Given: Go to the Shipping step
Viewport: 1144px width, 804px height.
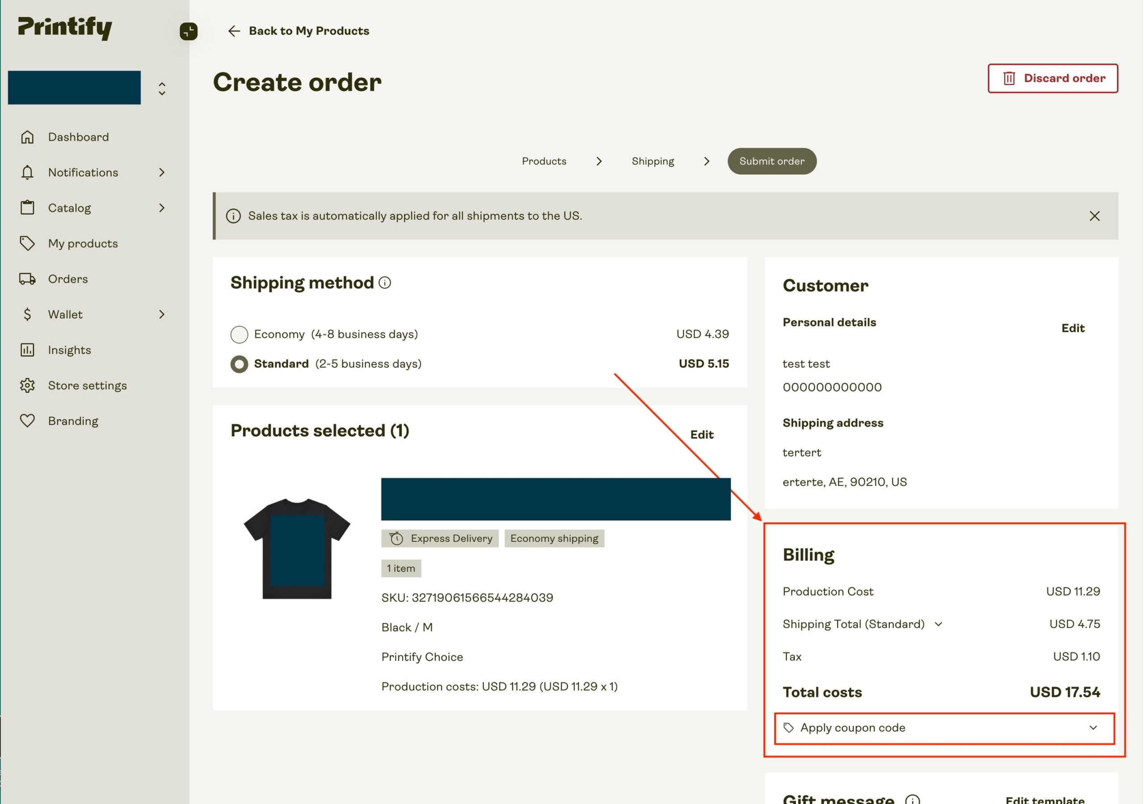Looking at the screenshot, I should [x=653, y=161].
